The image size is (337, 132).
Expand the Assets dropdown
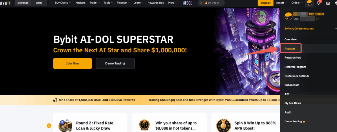point(282,3)
